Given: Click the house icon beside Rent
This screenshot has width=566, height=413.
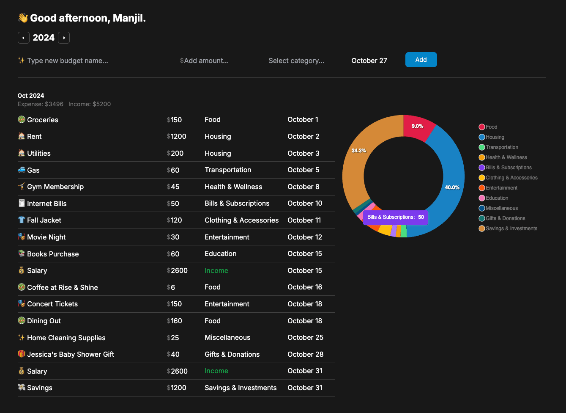Looking at the screenshot, I should point(22,136).
